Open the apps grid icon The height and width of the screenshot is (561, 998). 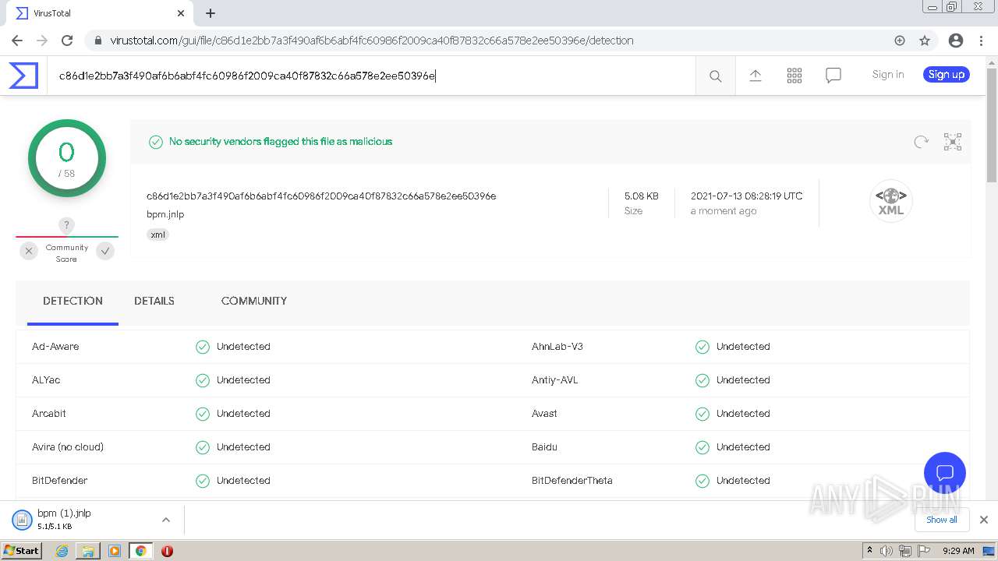[x=795, y=76]
